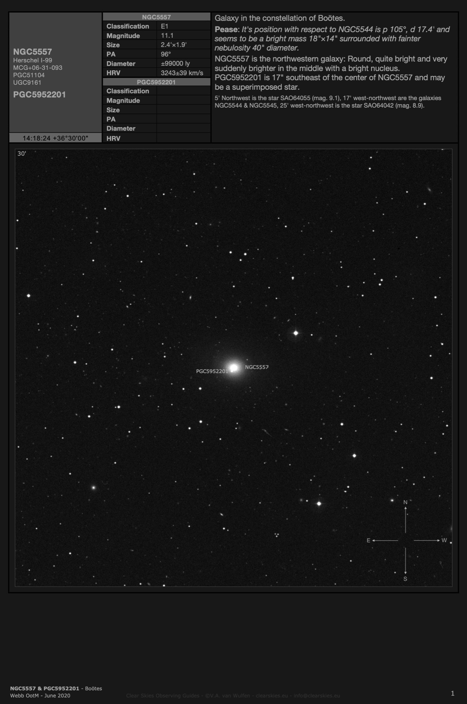Select the MCG+06-31-093 designation
467x704 pixels.
pyautogui.click(x=38, y=68)
